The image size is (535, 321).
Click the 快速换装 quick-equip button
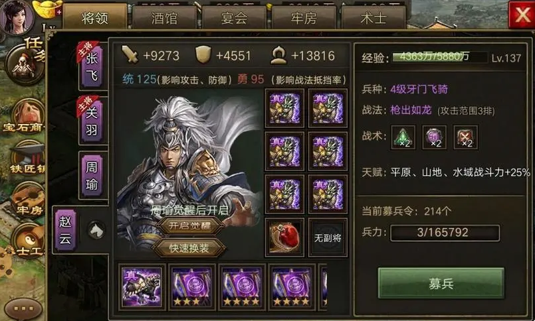189,248
